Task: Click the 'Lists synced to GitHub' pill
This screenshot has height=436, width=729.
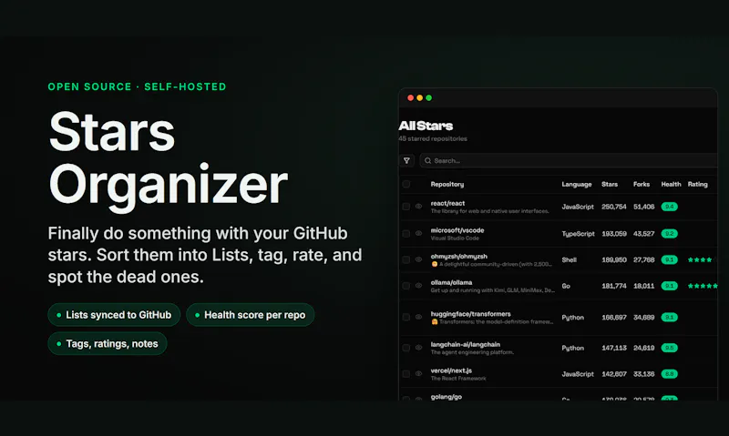Action: (x=114, y=315)
